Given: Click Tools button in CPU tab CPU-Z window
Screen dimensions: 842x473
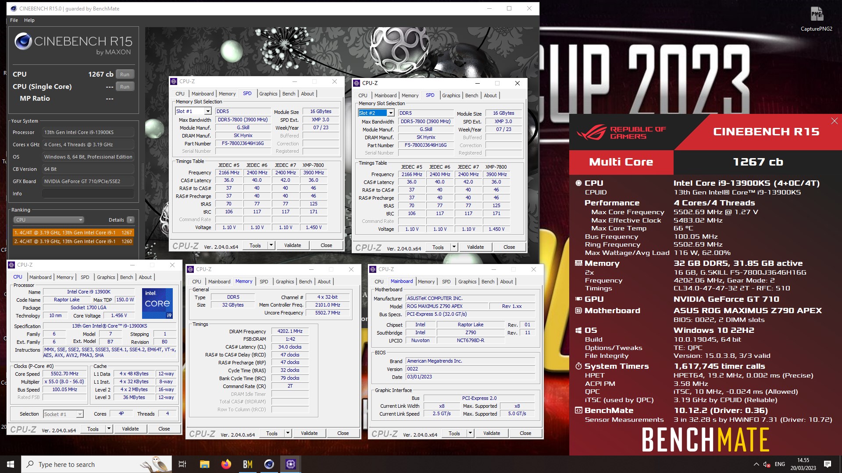Looking at the screenshot, I should click(93, 429).
